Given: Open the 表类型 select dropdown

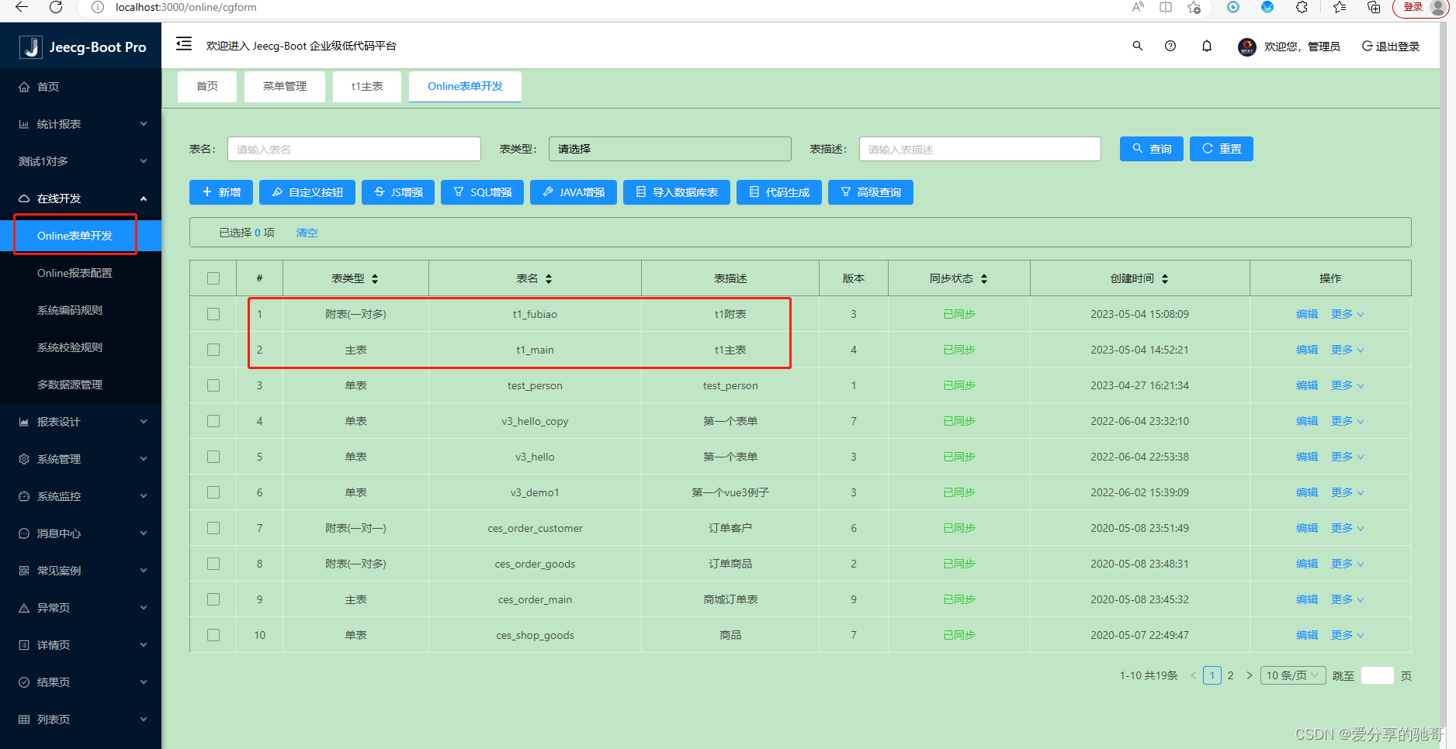Looking at the screenshot, I should [x=670, y=149].
